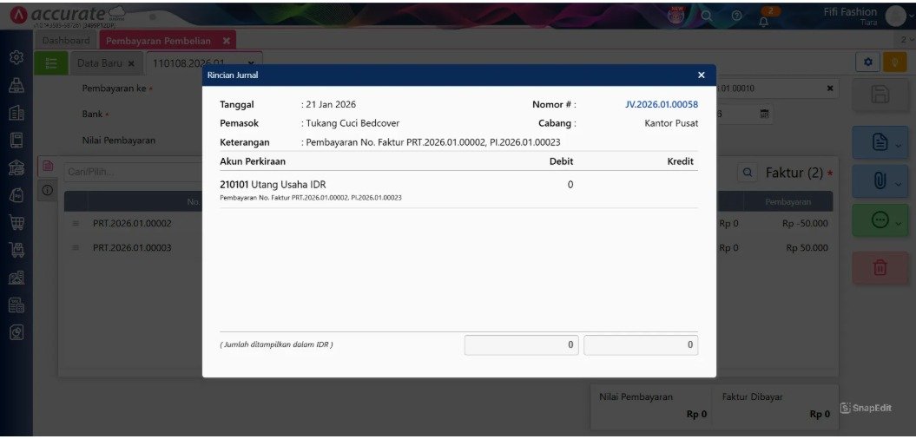The image size is (916, 439).
Task: Select row PRT.2026.01.00003
Action: pos(132,247)
